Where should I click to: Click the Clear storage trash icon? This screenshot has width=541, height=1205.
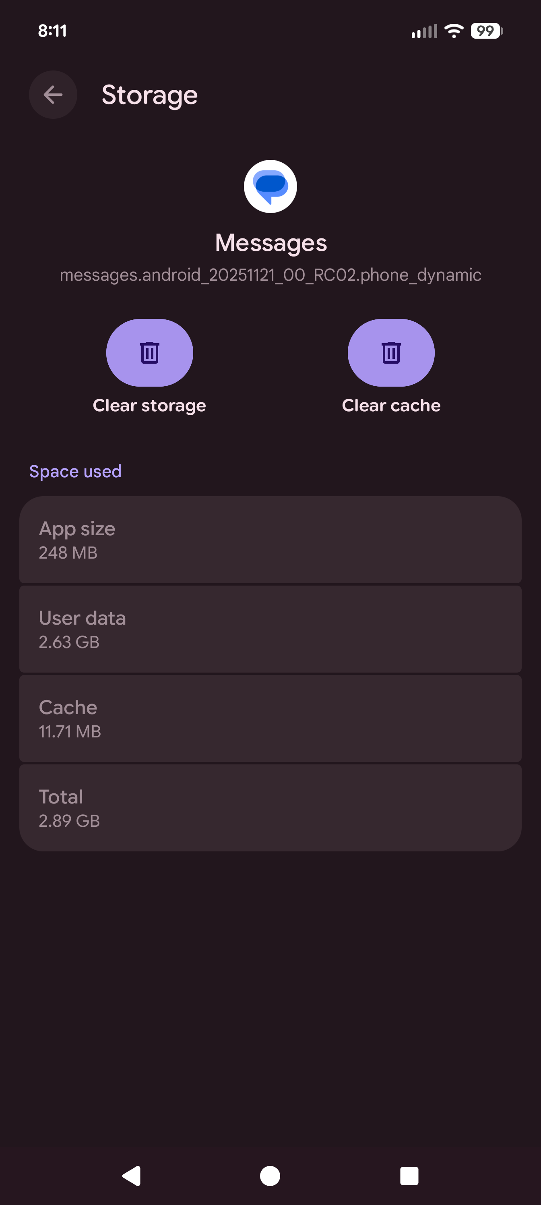tap(150, 353)
